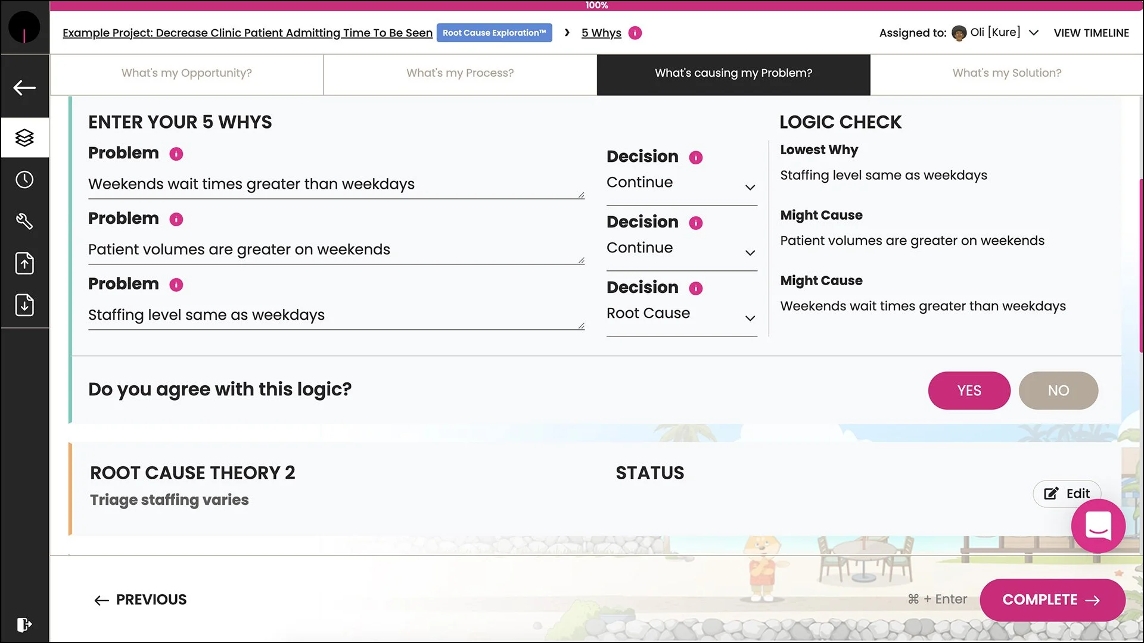Viewport: 1144px width, 643px height.
Task: Click the Staffing level same as weekdays field
Action: point(334,315)
